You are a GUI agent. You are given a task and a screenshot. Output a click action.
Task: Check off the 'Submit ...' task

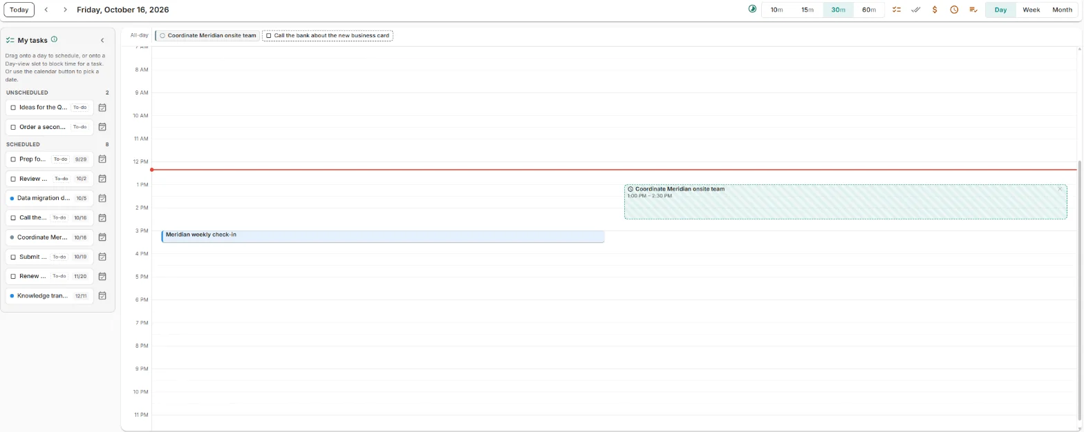(x=13, y=257)
